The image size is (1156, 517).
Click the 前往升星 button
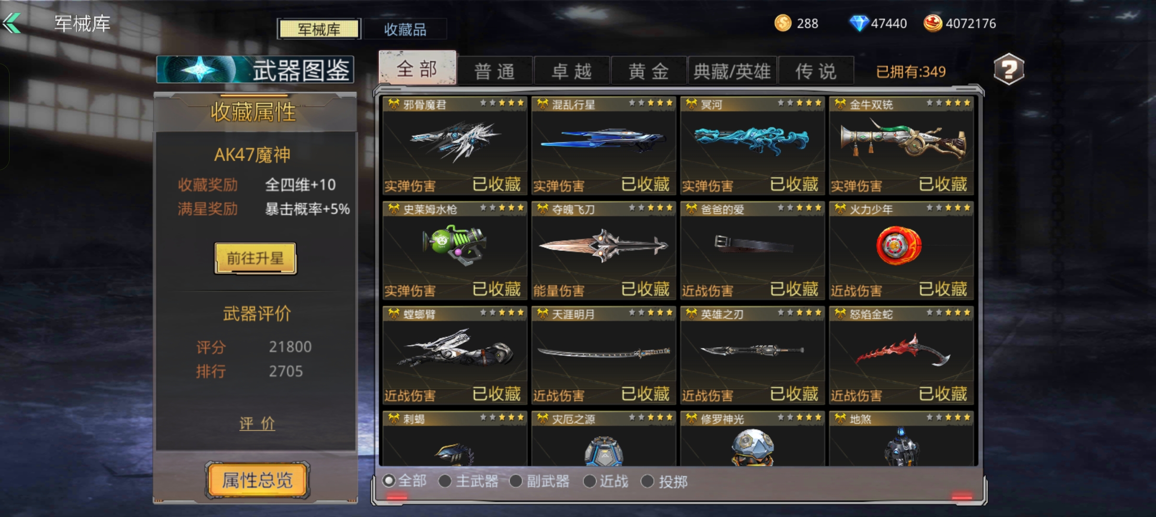(255, 258)
